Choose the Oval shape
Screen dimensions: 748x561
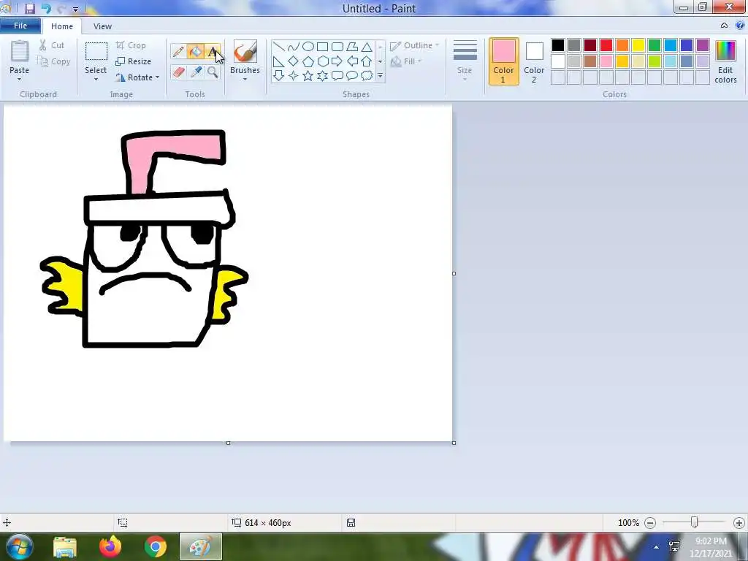click(x=308, y=47)
